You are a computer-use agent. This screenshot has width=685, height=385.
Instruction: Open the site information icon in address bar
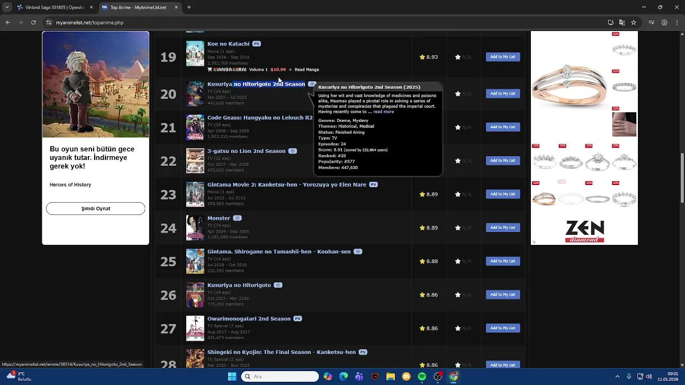[49, 22]
